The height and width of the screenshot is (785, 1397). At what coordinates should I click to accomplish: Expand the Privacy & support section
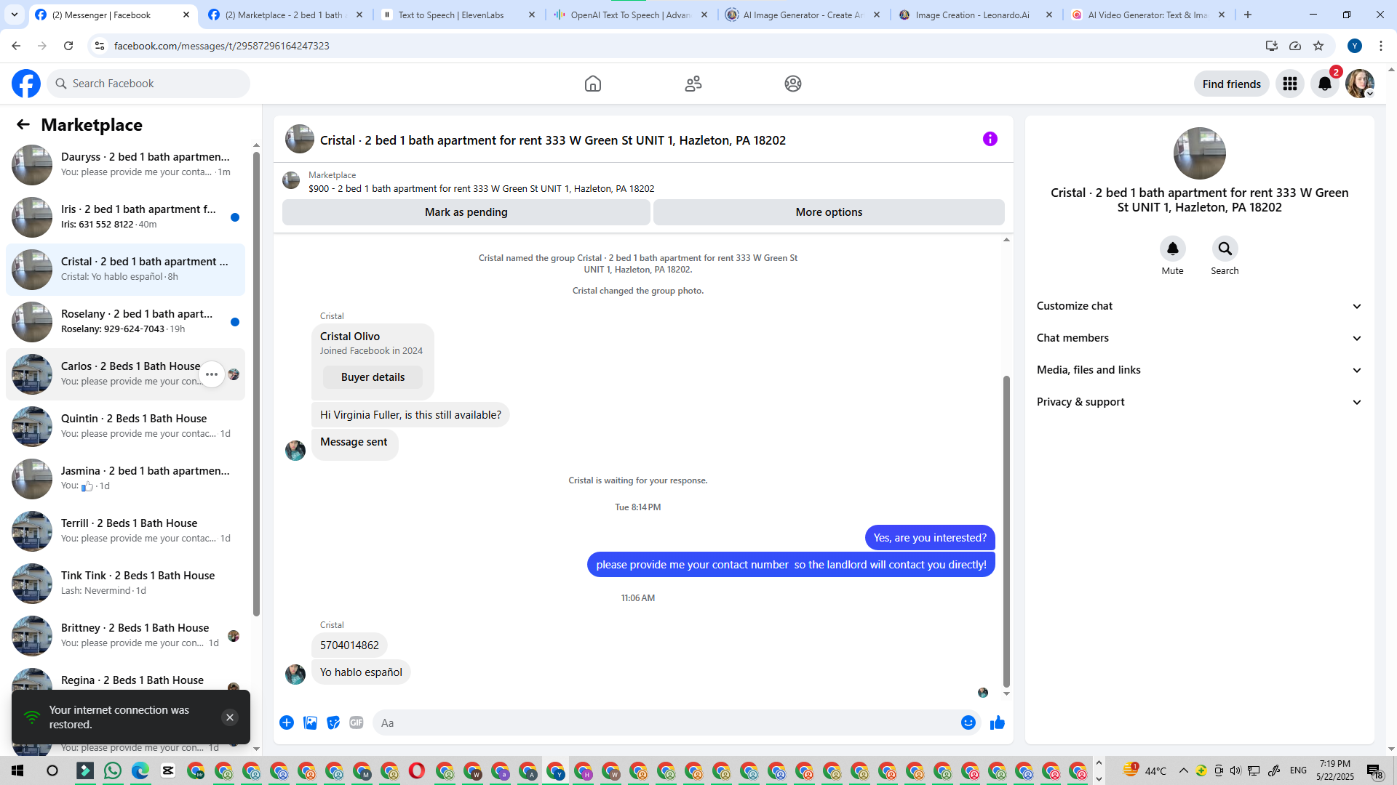(1200, 402)
